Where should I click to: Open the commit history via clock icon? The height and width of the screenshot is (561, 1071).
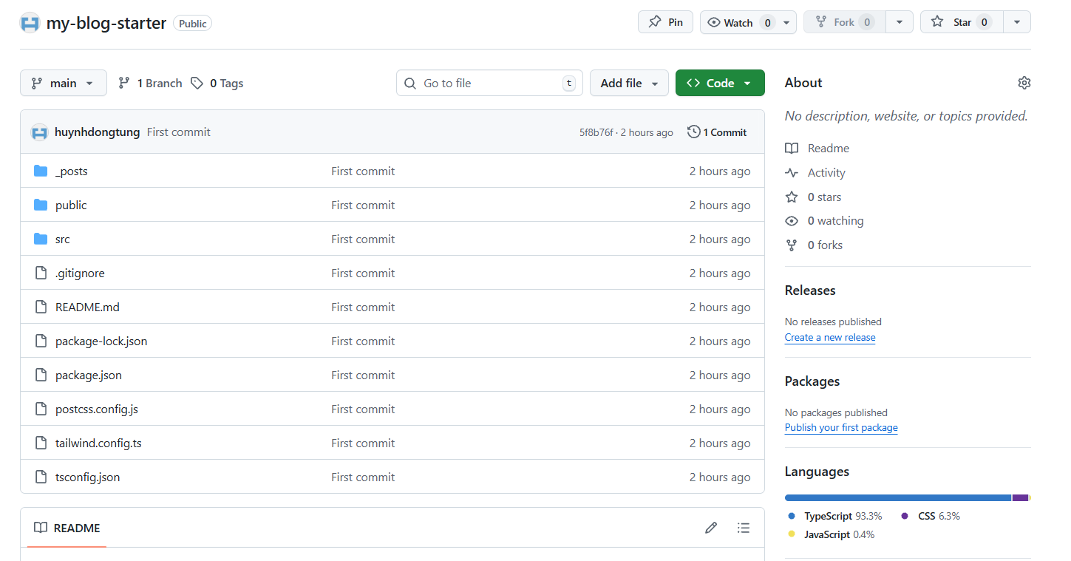point(693,132)
